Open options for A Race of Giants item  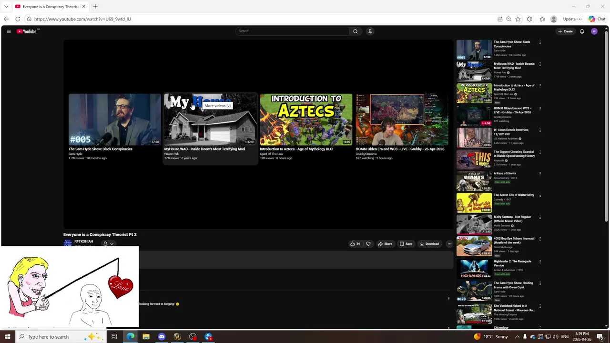click(x=540, y=174)
